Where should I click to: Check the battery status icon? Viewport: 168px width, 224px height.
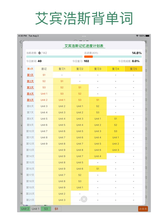(147, 36)
